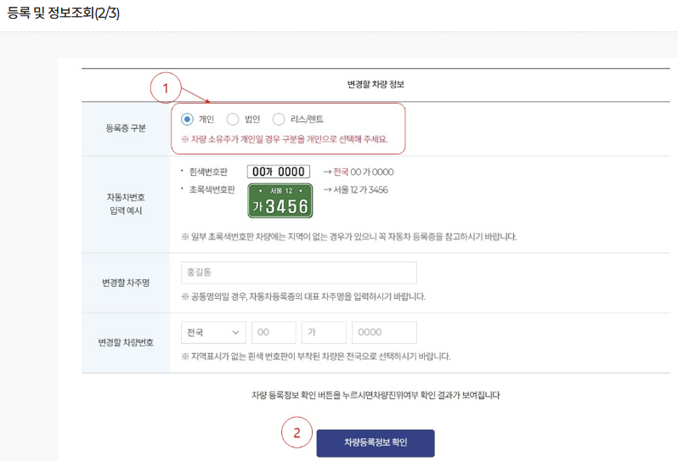Screen dimensions: 678x461
Task: Click the 지역표시가 없는 흰색 번호판 notice
Action: (316, 357)
